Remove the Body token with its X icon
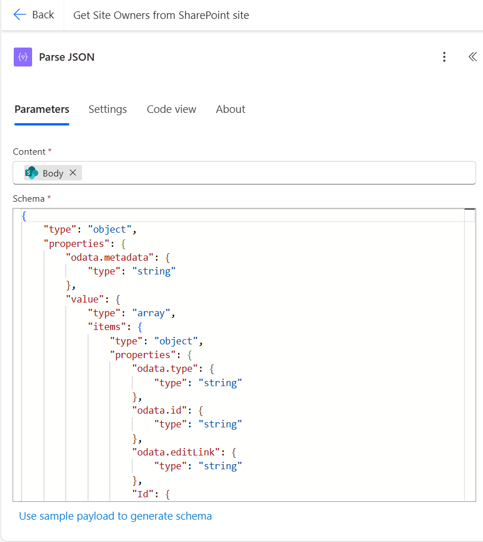483x542 pixels. [72, 172]
